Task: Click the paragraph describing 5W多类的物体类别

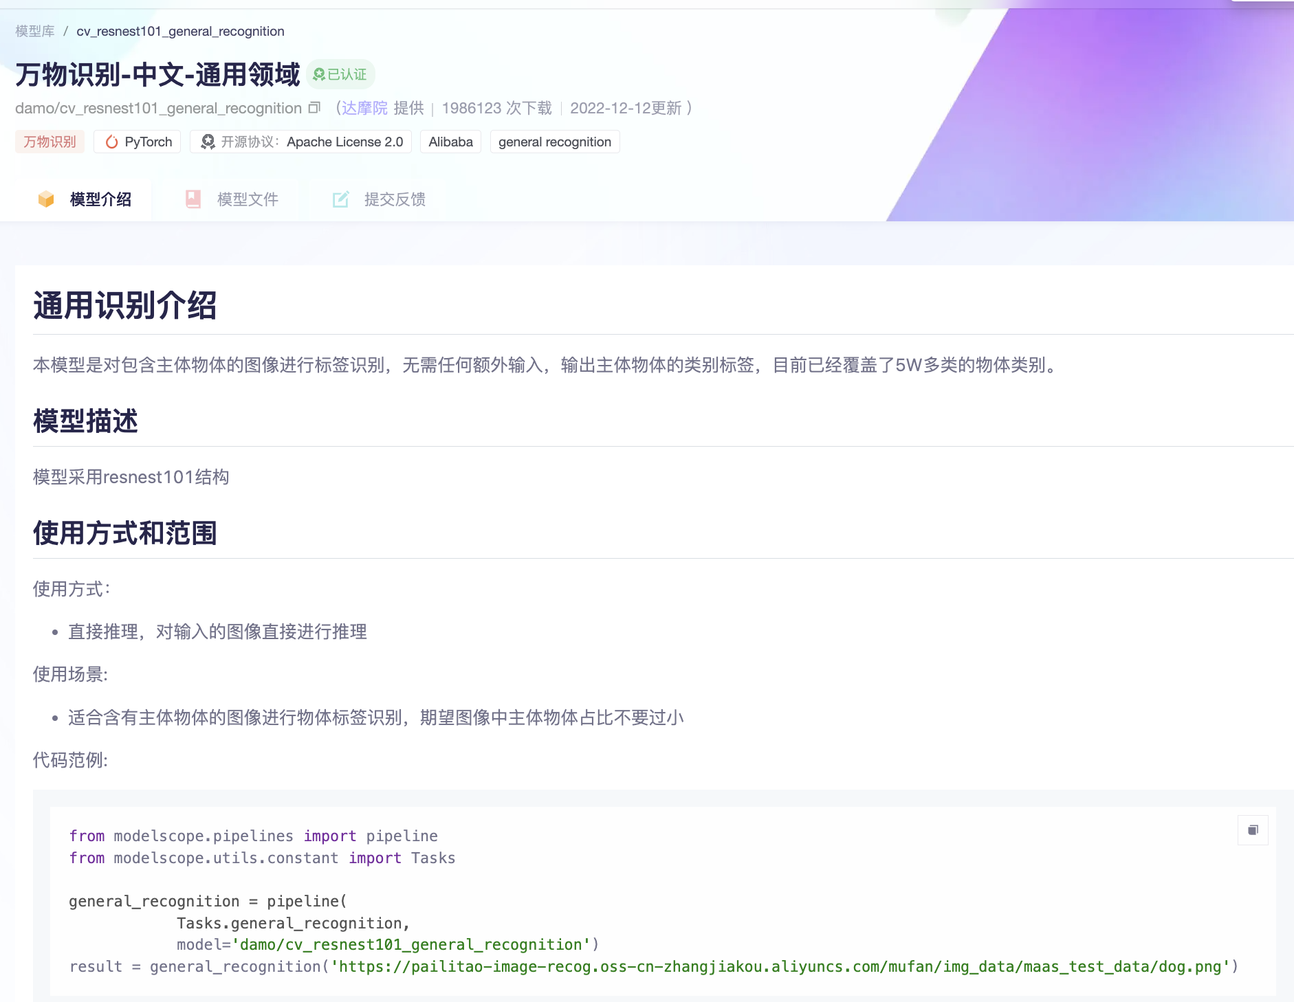Action: 547,365
